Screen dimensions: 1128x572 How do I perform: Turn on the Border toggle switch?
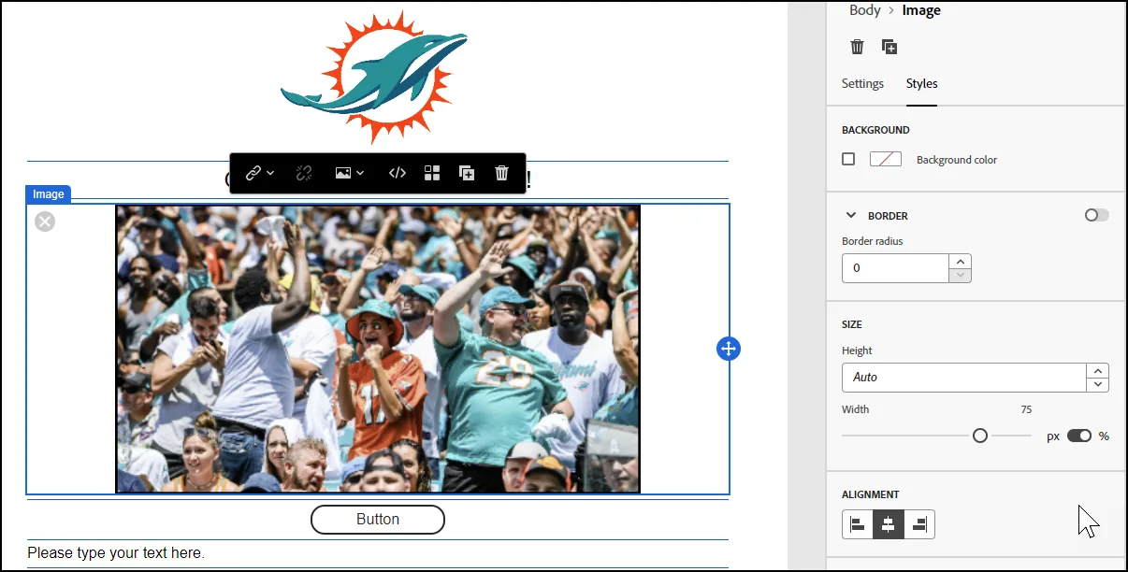click(x=1097, y=215)
